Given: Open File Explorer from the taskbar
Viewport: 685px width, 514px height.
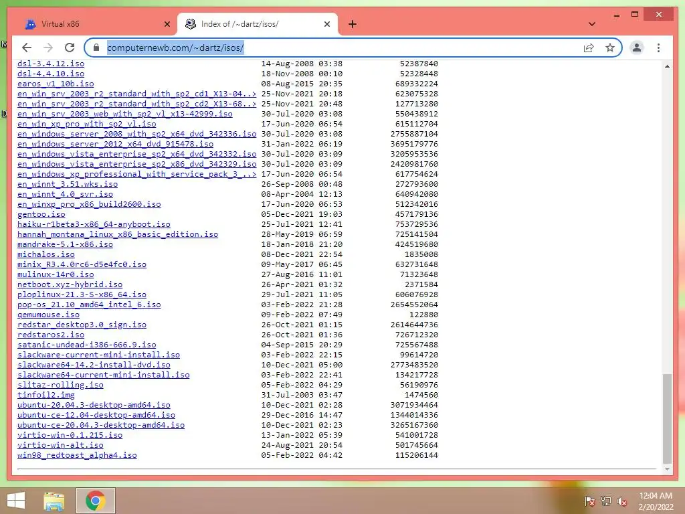Looking at the screenshot, I should pyautogui.click(x=54, y=501).
